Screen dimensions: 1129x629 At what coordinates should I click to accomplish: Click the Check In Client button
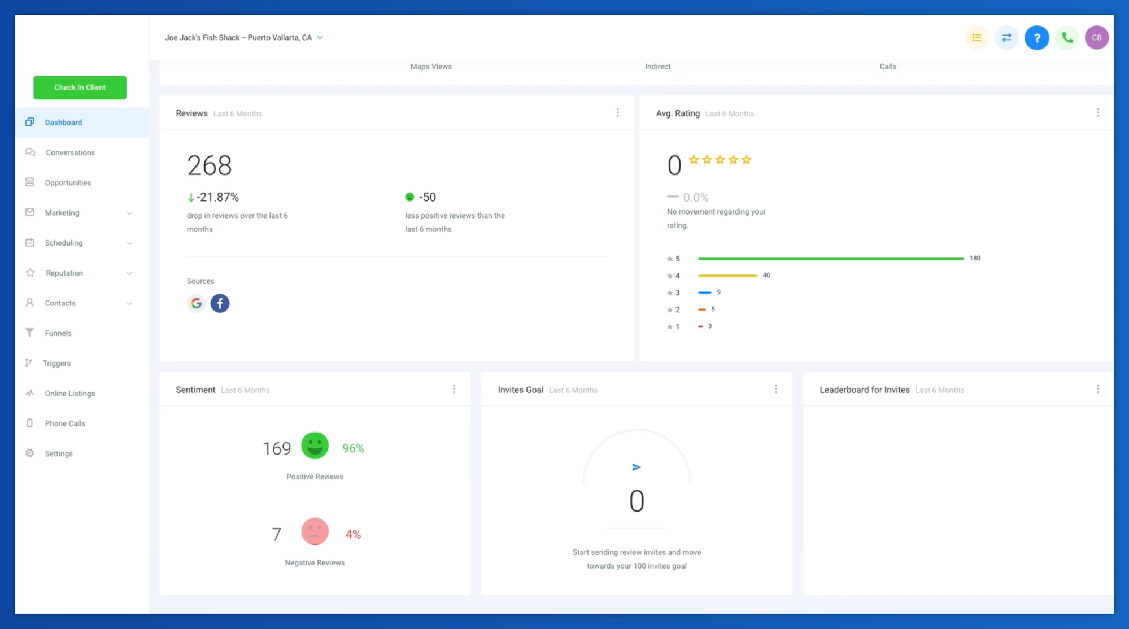tap(80, 88)
